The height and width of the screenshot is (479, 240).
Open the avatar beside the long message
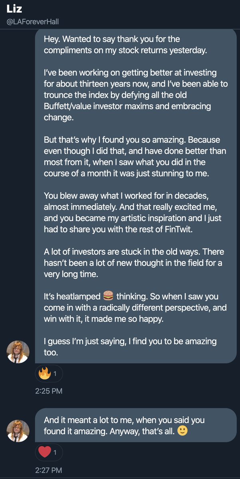18,352
